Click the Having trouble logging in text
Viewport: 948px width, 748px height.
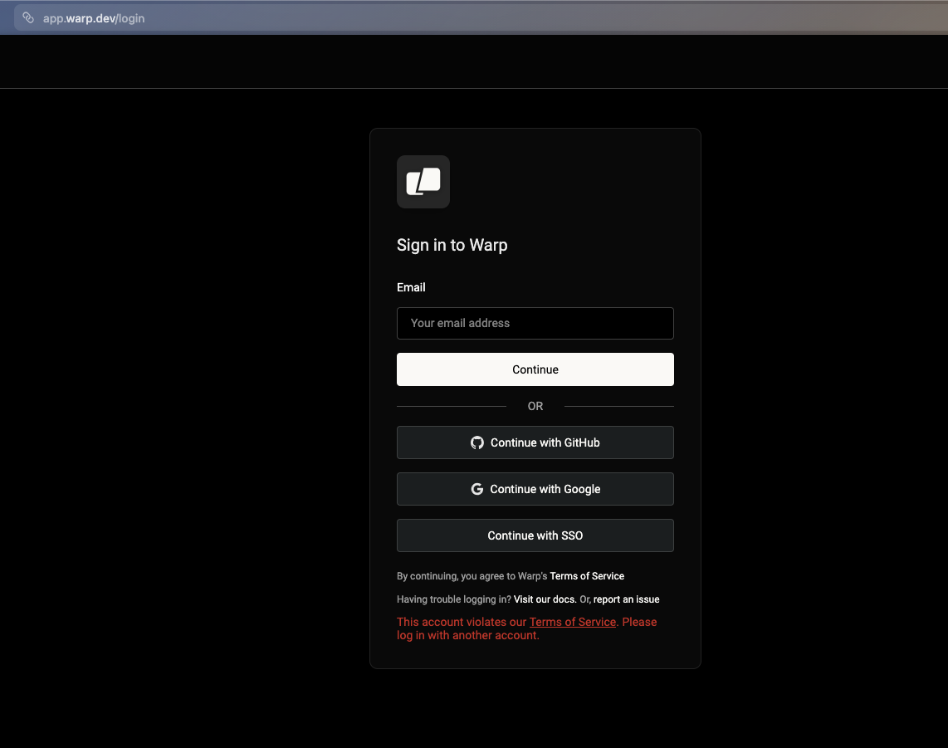[454, 599]
